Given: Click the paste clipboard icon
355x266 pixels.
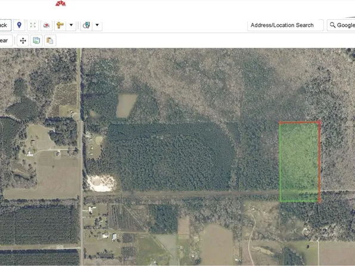Looking at the screenshot, I should coord(50,41).
